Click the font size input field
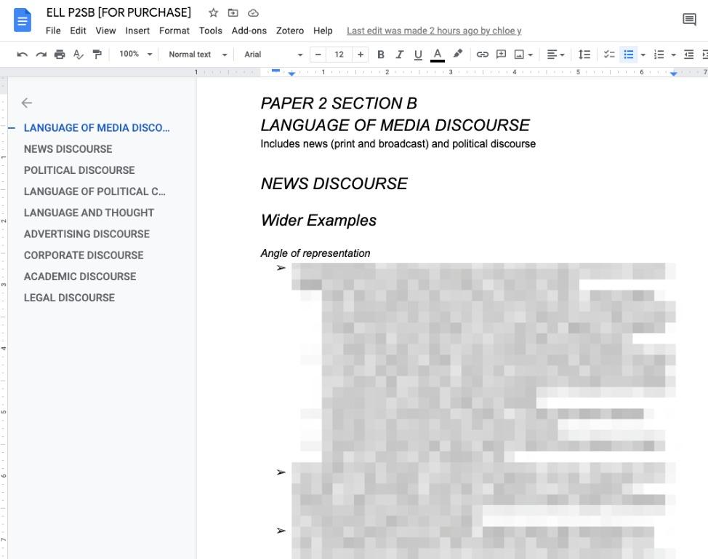Image resolution: width=708 pixels, height=559 pixels. [x=339, y=55]
